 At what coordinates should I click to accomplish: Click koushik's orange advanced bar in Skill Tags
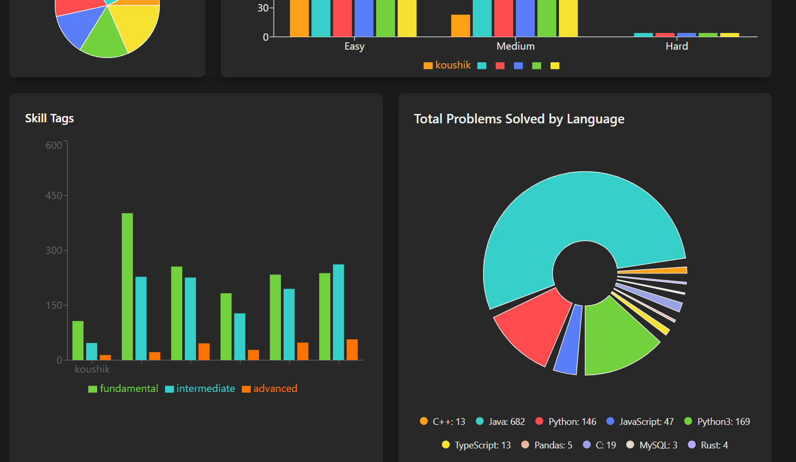pyautogui.click(x=106, y=357)
